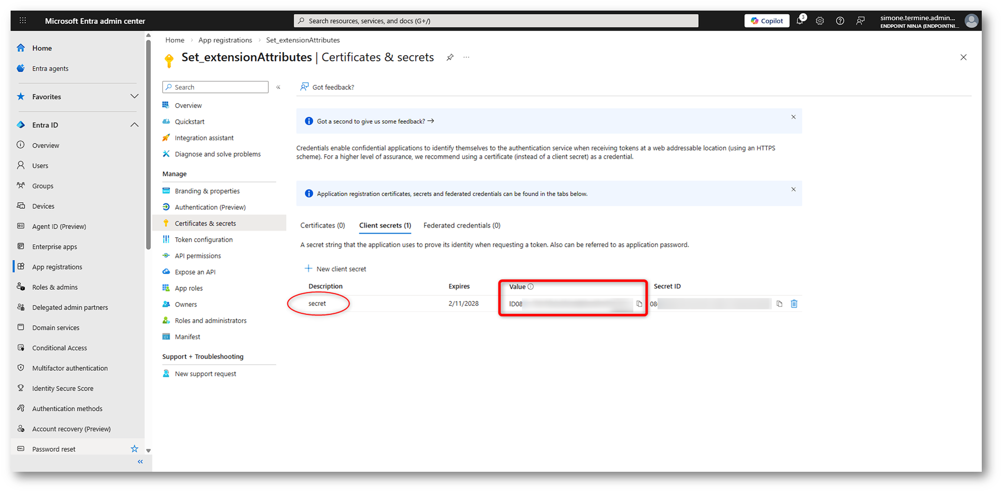
Task: Open portal settings gear
Action: [x=820, y=21]
